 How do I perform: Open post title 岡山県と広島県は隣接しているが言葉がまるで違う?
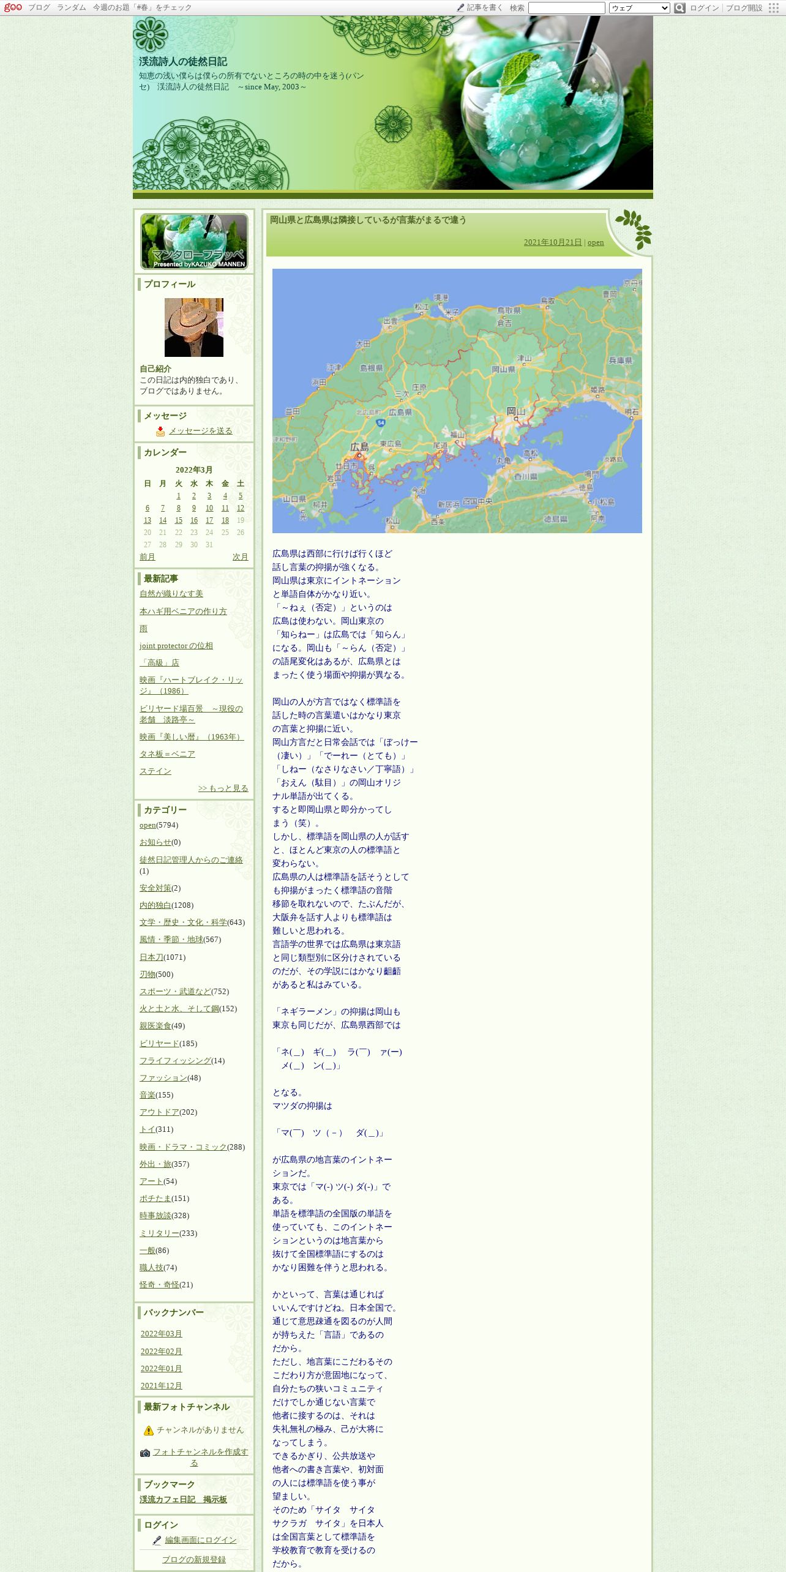[369, 220]
